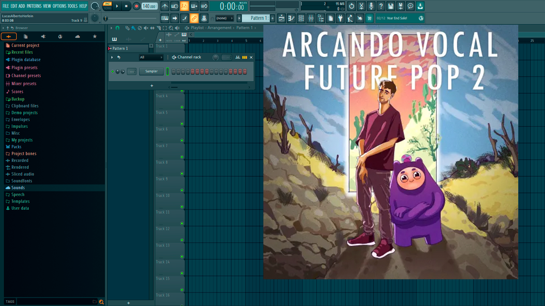Open the channel rack toolbar icon
Image resolution: width=545 pixels, height=306 pixels.
301,18
